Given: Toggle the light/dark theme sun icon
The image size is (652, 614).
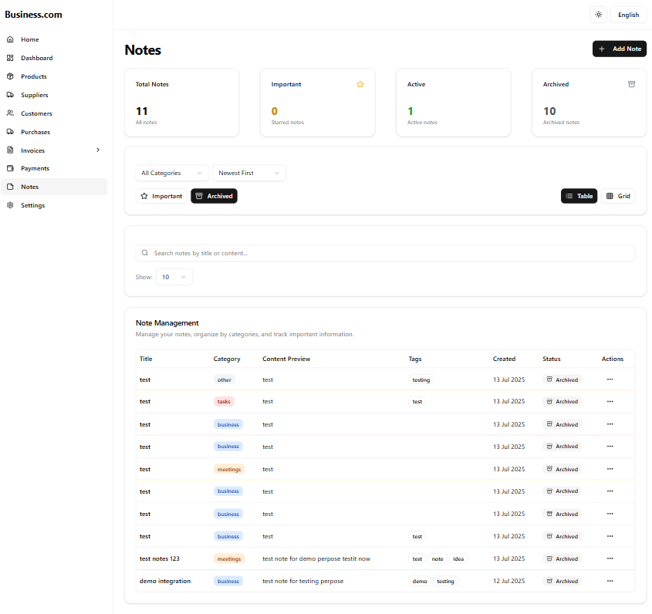Looking at the screenshot, I should (x=598, y=15).
